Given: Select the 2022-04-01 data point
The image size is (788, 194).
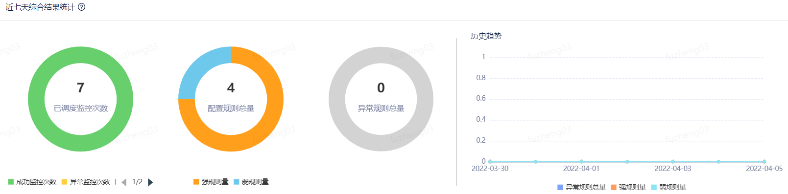Looking at the screenshot, I should [581, 161].
